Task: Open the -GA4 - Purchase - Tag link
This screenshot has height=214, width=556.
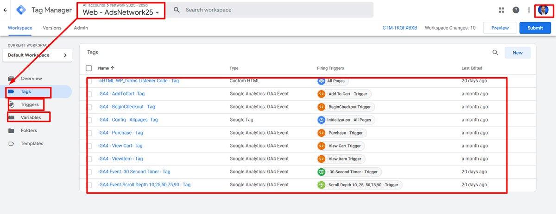Action: [x=120, y=133]
